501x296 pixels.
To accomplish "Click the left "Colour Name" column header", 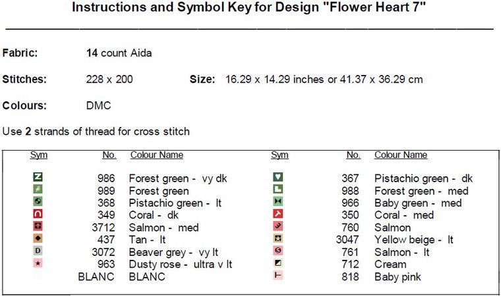I will click(156, 155).
